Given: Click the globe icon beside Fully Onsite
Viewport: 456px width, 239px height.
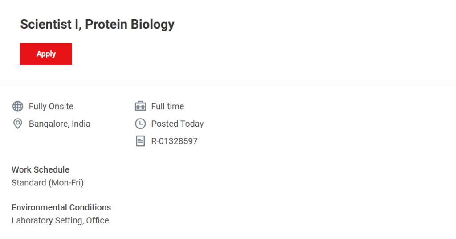Looking at the screenshot, I should (x=18, y=106).
